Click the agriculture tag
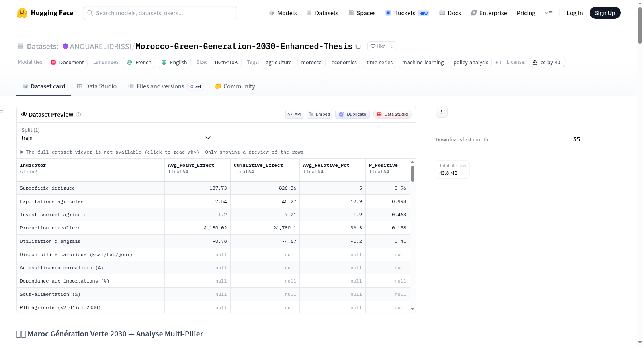643x346 pixels. (278, 62)
